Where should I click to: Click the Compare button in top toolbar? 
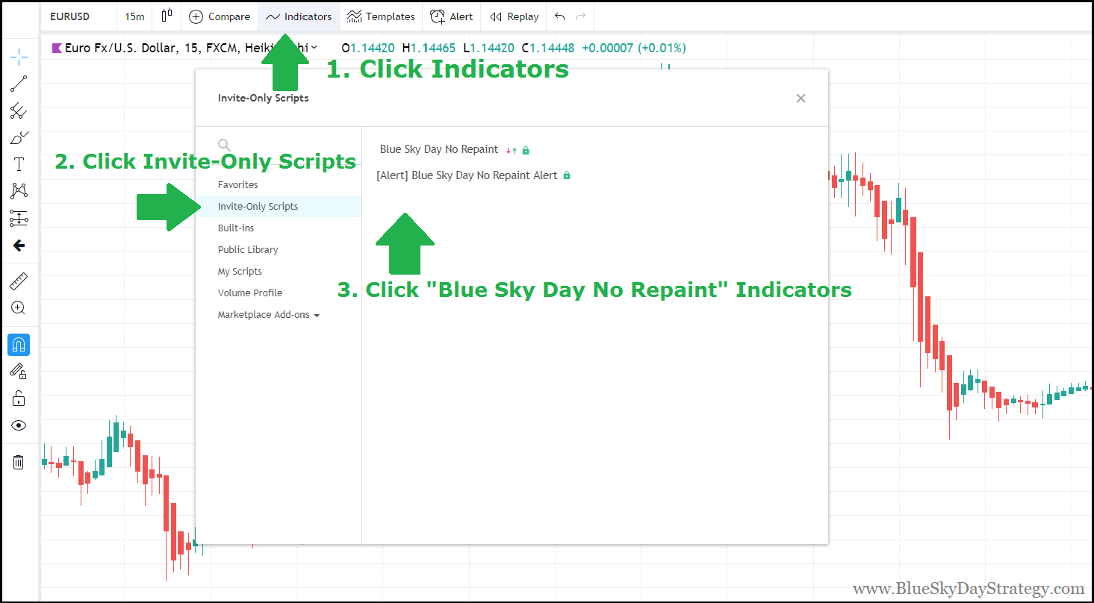click(x=220, y=16)
